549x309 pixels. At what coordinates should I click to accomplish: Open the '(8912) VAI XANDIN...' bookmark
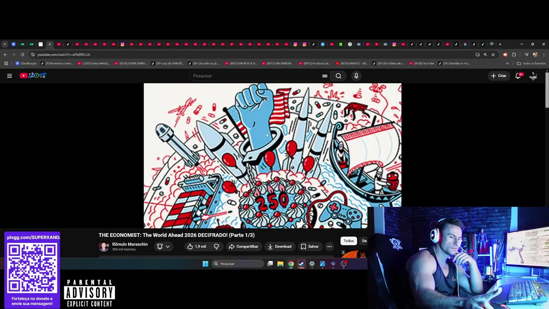[x=278, y=64]
